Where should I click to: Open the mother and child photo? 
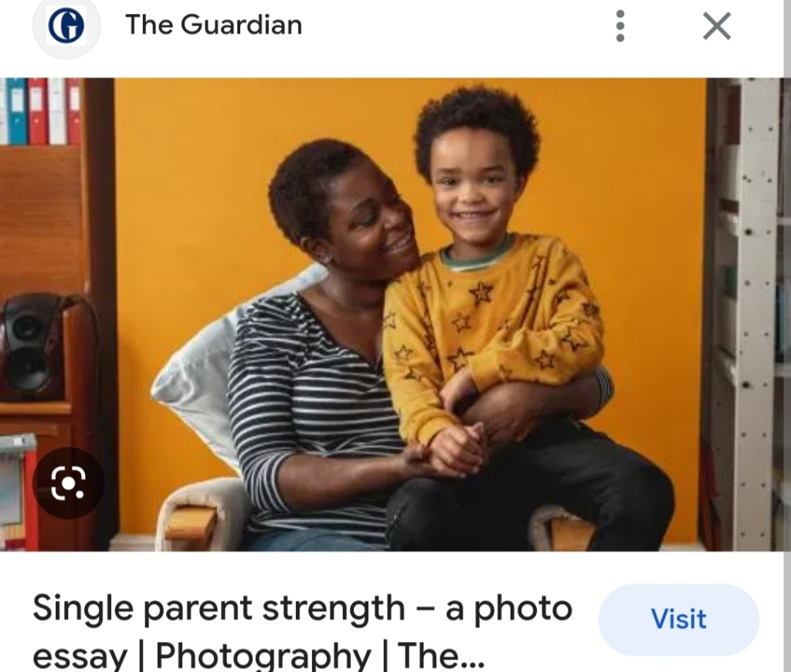click(x=390, y=314)
